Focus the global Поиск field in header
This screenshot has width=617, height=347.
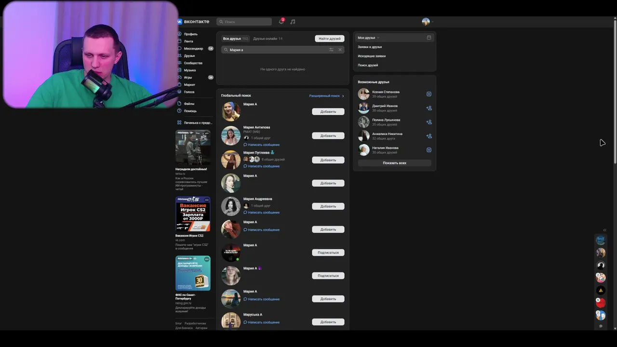coord(244,22)
